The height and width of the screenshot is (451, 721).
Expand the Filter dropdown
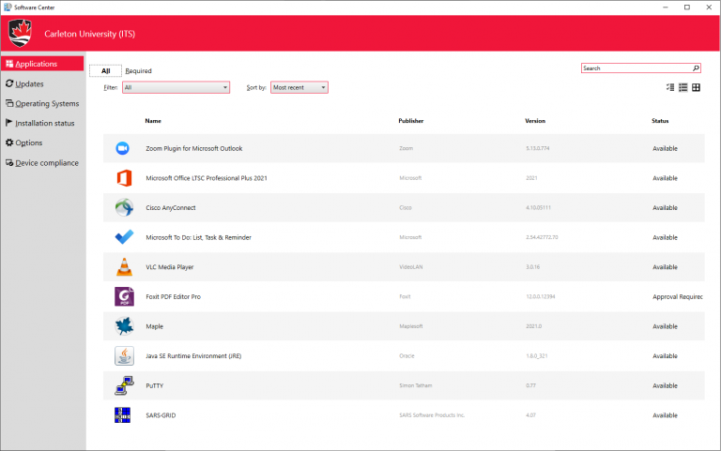(176, 87)
